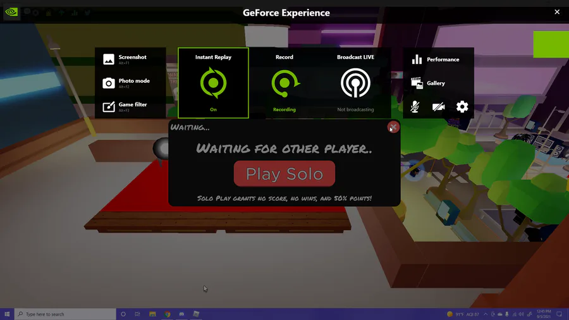Viewport: 569px width, 320px height.
Task: Open the Broadcast LIVE menu
Action: click(x=355, y=83)
